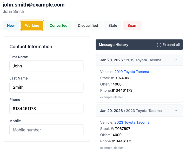Click into the Last Name field
This screenshot has width=186, height=152.
(x=46, y=87)
